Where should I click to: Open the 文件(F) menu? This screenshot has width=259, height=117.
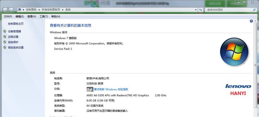tap(8, 16)
